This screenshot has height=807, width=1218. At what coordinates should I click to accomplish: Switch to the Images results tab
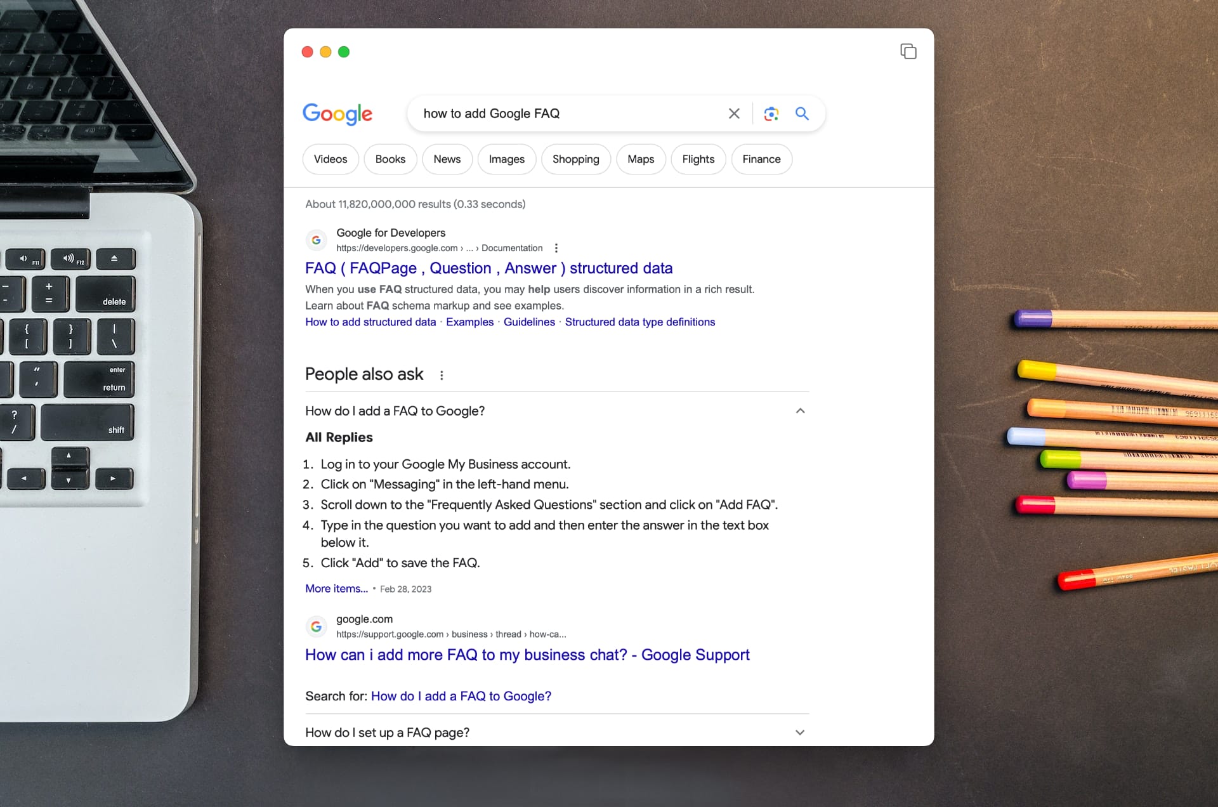(x=506, y=159)
